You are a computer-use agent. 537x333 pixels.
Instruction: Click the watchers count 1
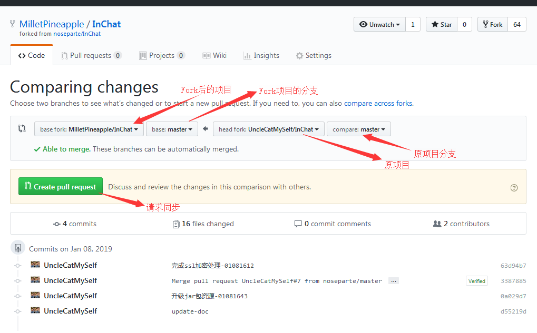pos(413,24)
